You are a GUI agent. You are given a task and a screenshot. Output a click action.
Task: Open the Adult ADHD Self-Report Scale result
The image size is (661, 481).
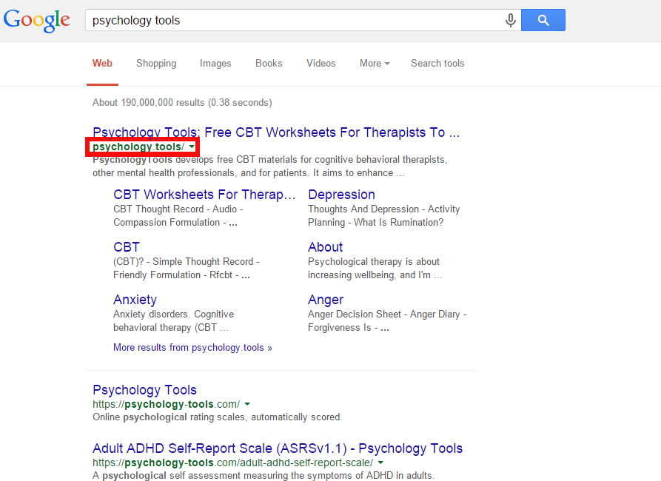point(277,448)
